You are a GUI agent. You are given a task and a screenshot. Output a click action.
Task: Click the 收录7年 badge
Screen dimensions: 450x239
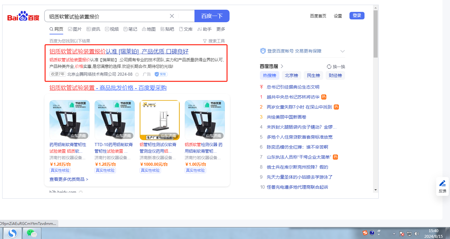[x=58, y=74]
